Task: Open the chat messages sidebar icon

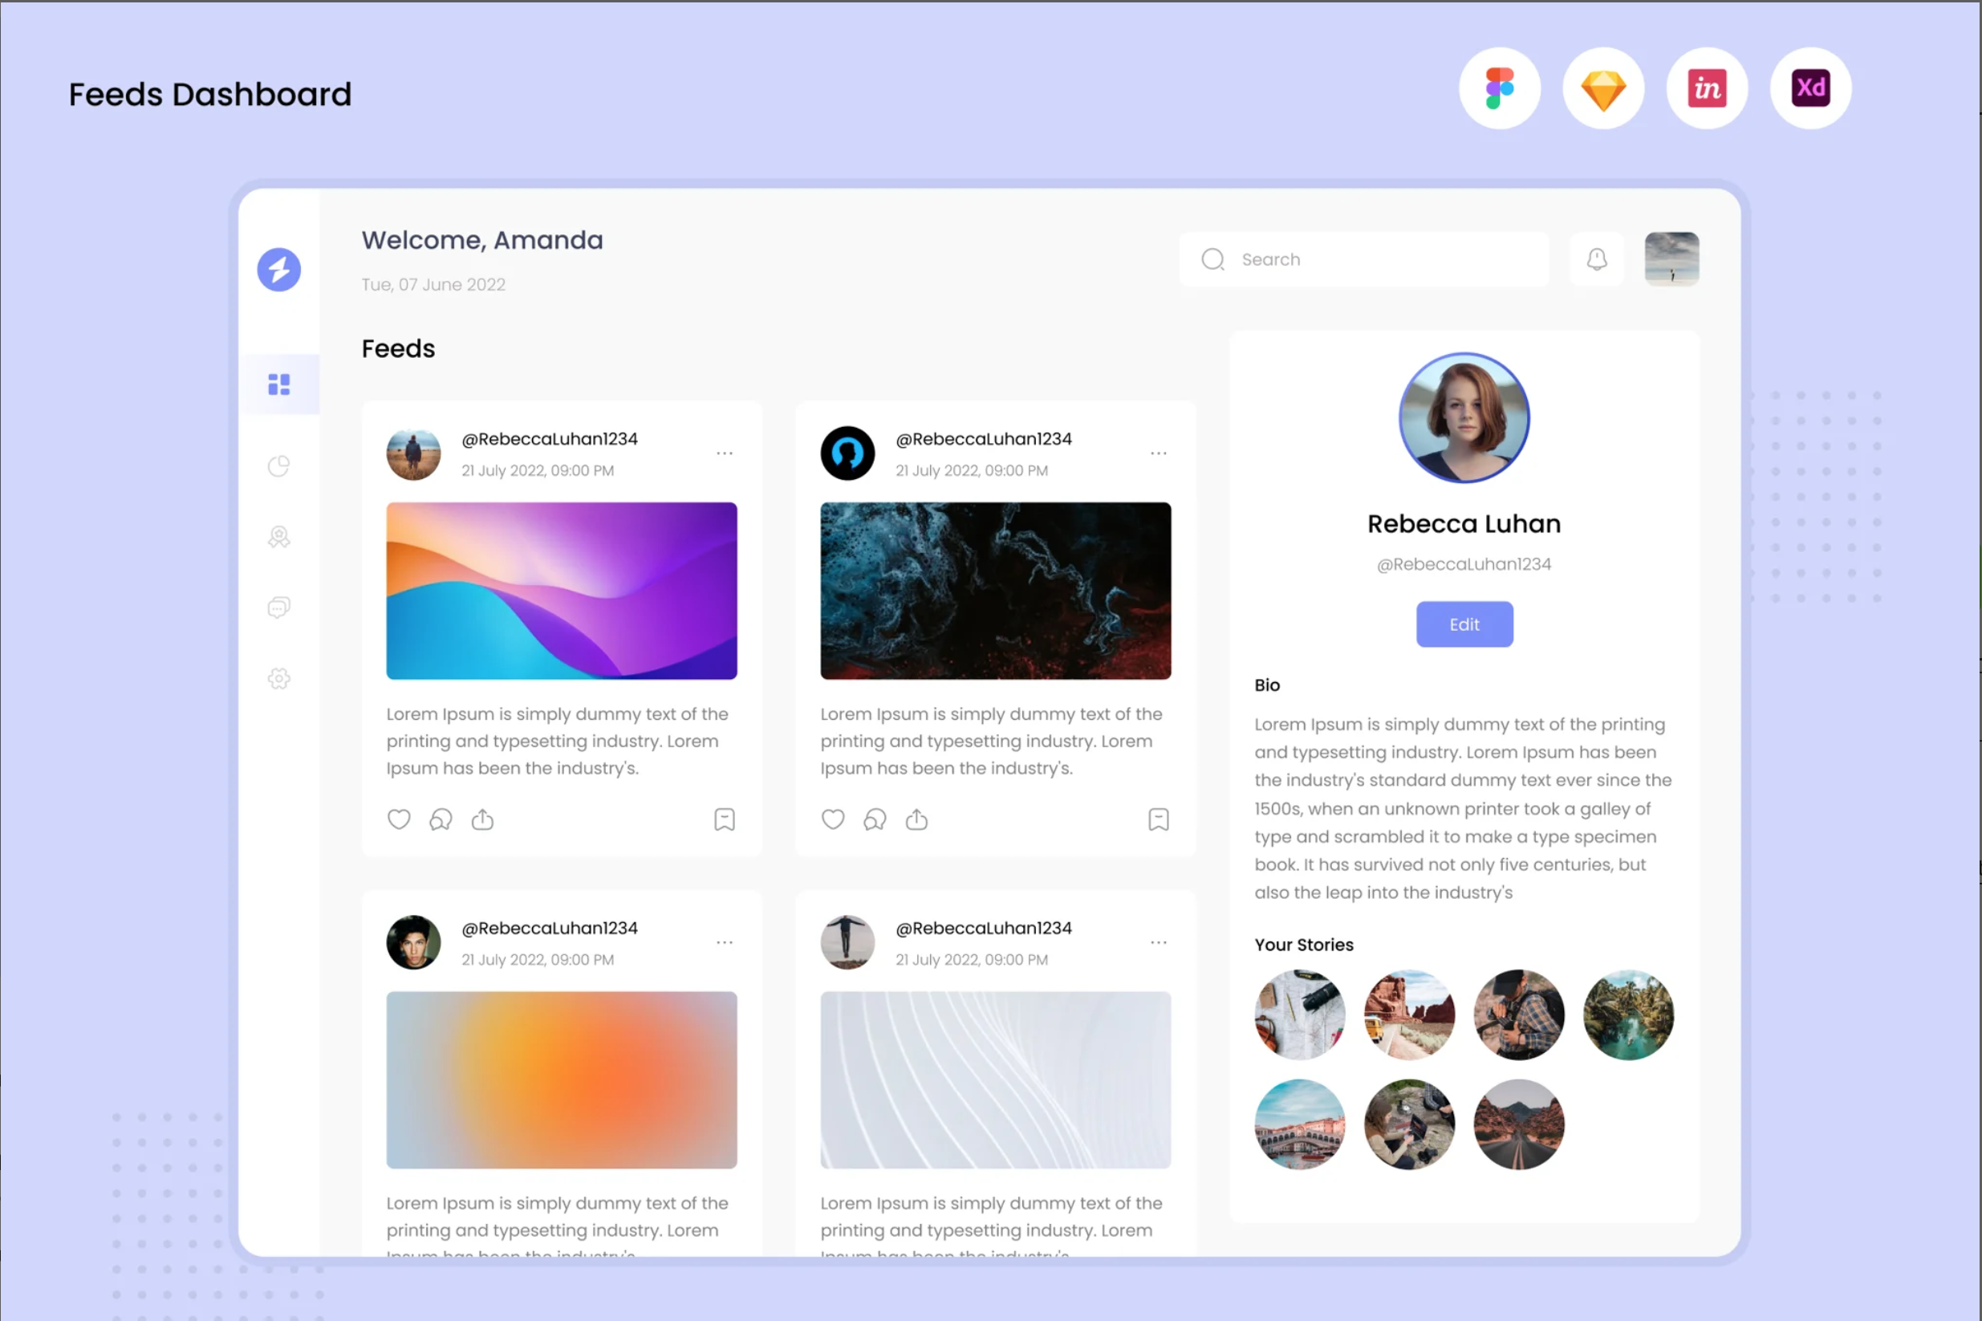Action: (278, 608)
